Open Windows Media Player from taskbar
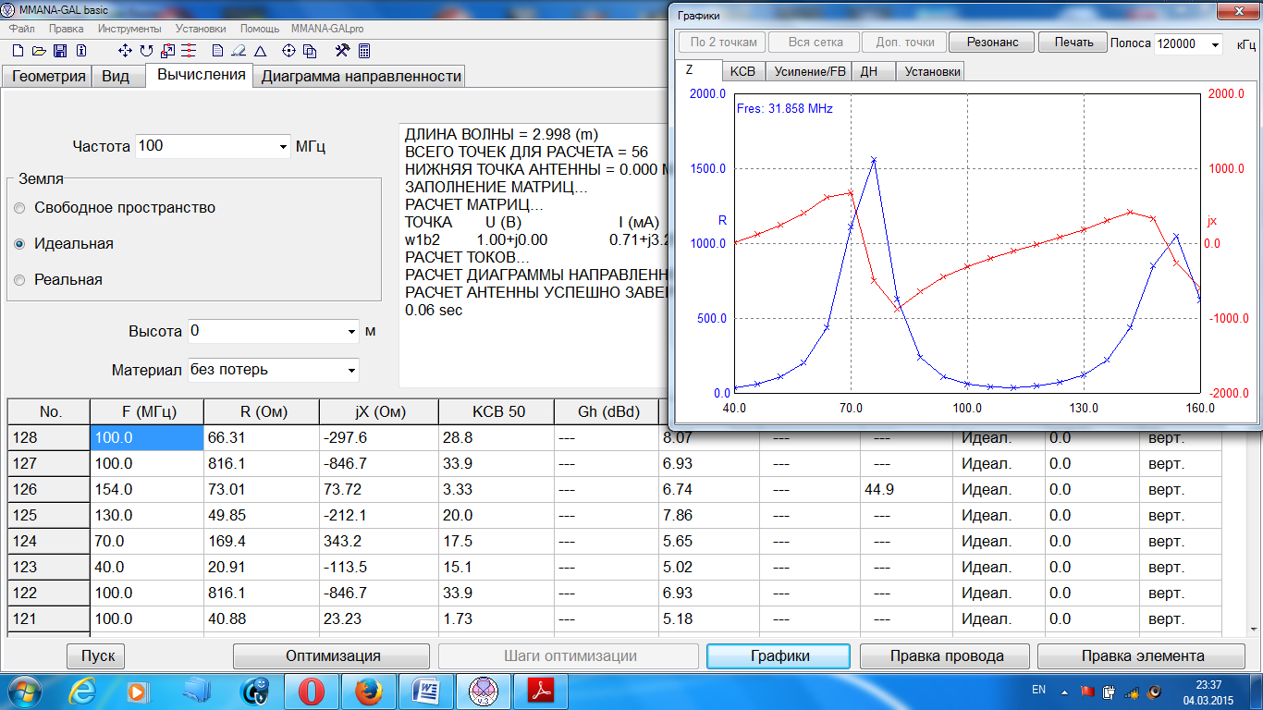 click(138, 691)
